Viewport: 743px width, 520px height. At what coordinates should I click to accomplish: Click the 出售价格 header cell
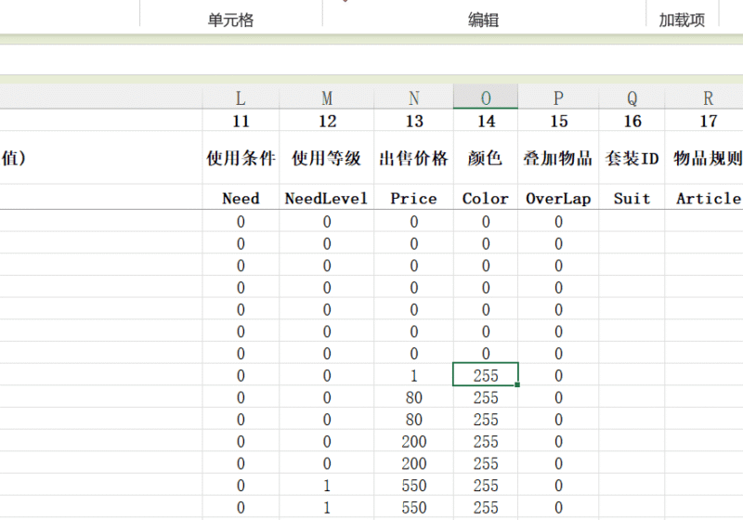tap(414, 158)
